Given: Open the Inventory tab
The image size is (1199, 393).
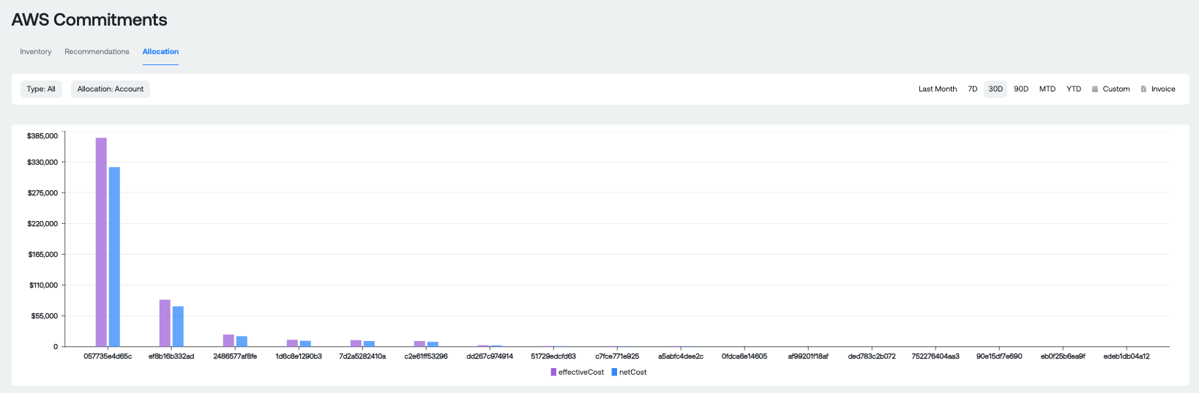Looking at the screenshot, I should pyautogui.click(x=35, y=52).
